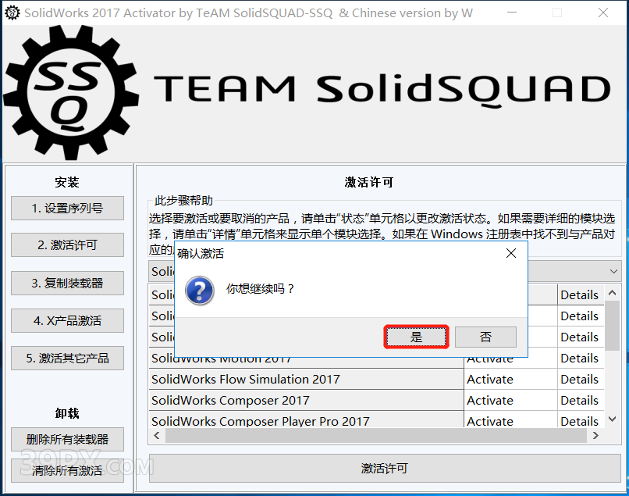
Task: Click the 清除所有激活 button
Action: coord(67,470)
